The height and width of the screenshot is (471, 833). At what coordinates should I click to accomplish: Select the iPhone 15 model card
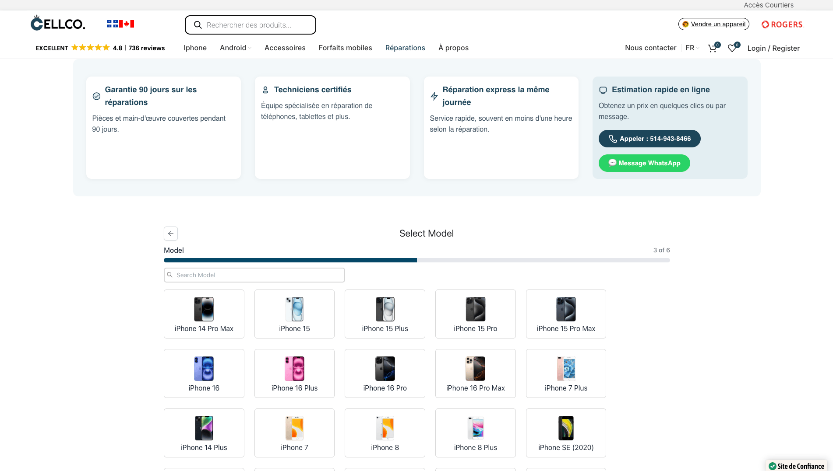tap(294, 314)
